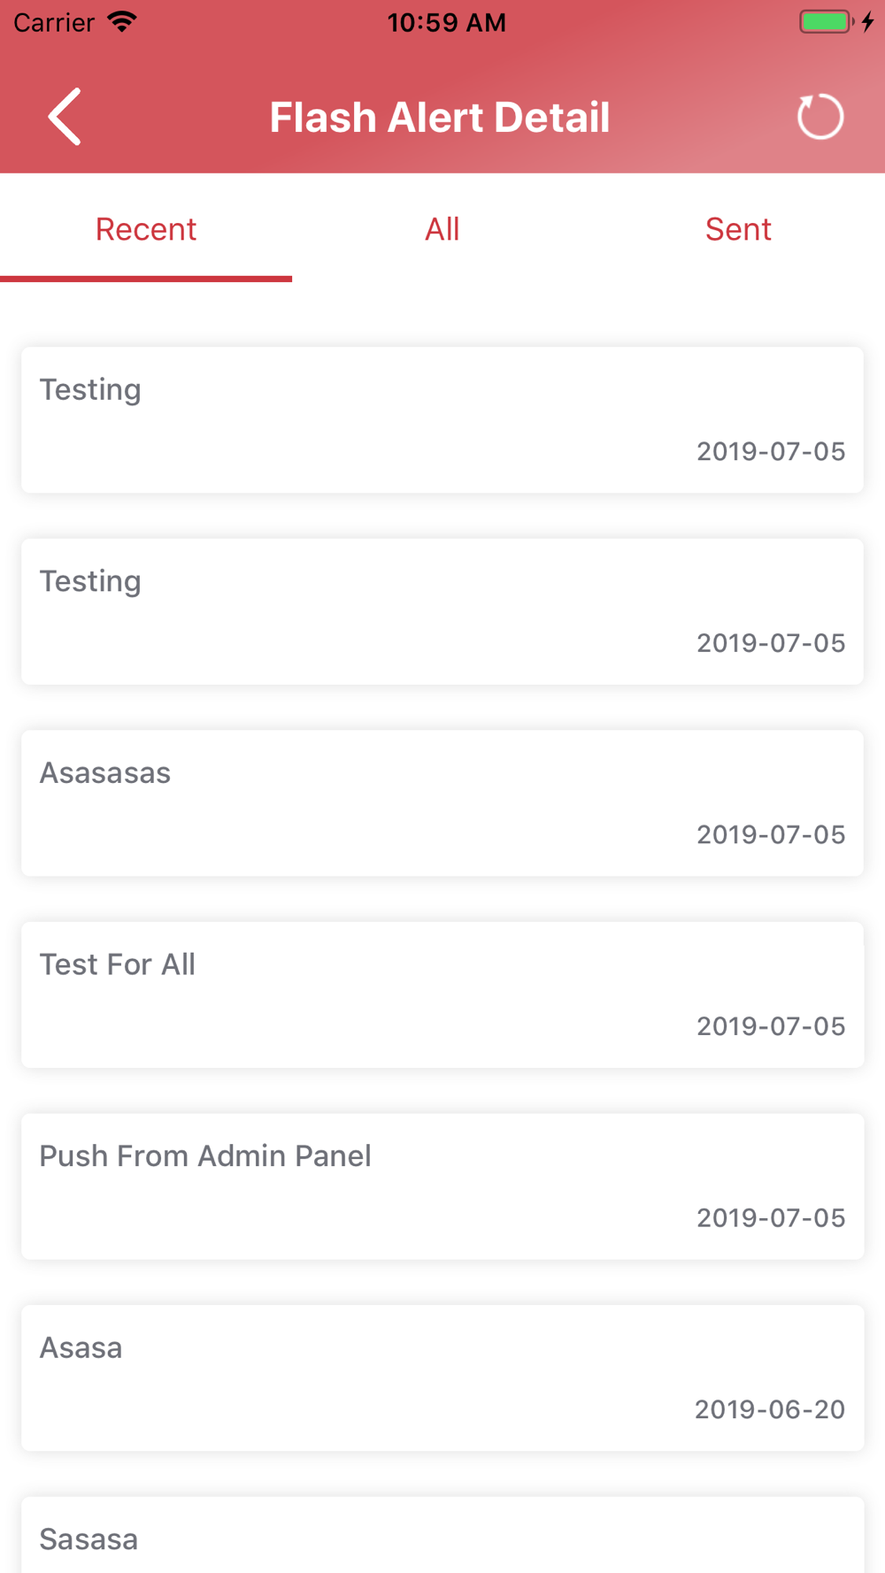Open the second Testing alert card

point(442,611)
